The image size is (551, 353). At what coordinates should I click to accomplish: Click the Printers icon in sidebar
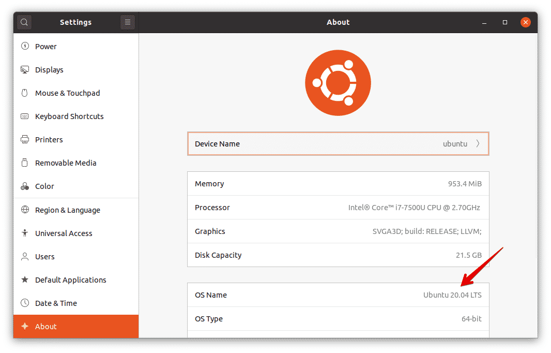(25, 140)
